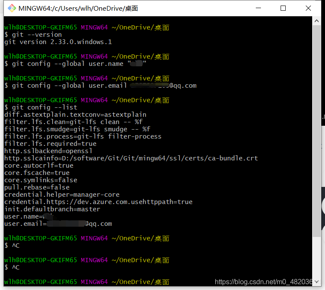Click 'diff.astextplain.textconv=astextplain' line
Image resolution: width=325 pixels, height=290 pixels.
pyautogui.click(x=75, y=115)
